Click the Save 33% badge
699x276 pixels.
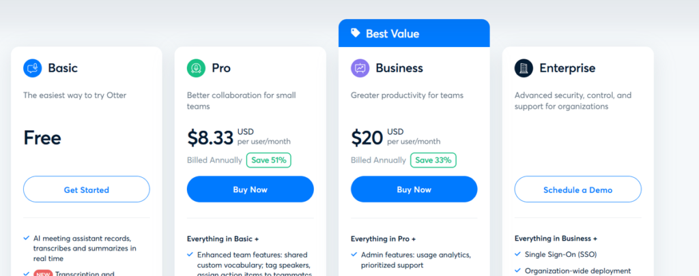coord(433,160)
